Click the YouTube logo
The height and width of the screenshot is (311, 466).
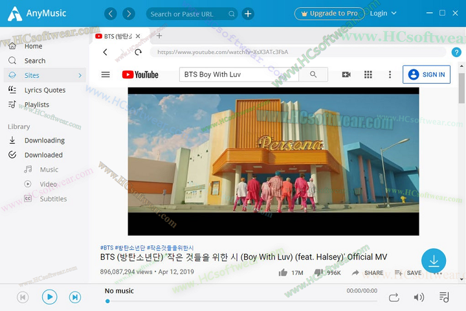coord(140,75)
